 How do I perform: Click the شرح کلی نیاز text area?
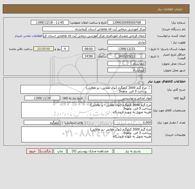pos(86,89)
